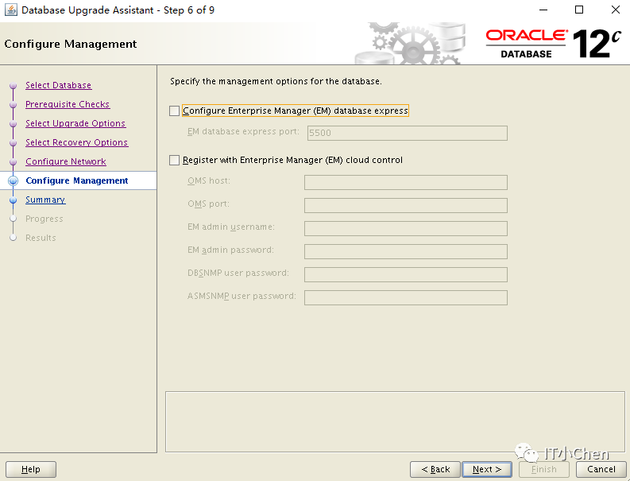Image resolution: width=630 pixels, height=481 pixels.
Task: Tick Register with Enterprise Manager cloud control
Action: (x=174, y=160)
